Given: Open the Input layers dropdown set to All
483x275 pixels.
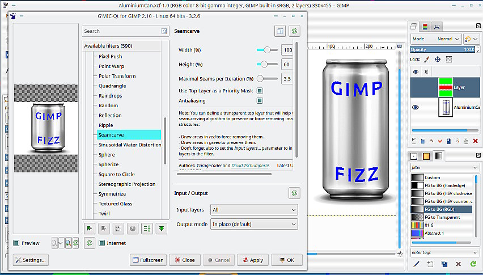Looking at the screenshot, I should point(254,210).
